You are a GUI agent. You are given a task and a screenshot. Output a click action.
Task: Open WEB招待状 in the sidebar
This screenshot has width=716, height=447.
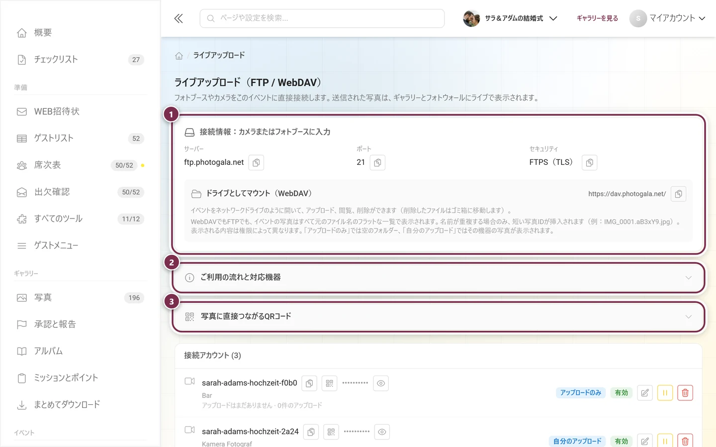click(81, 112)
